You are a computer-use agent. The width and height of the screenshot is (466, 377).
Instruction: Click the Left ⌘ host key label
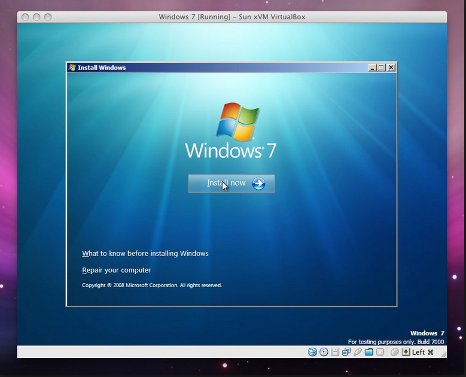click(x=422, y=352)
